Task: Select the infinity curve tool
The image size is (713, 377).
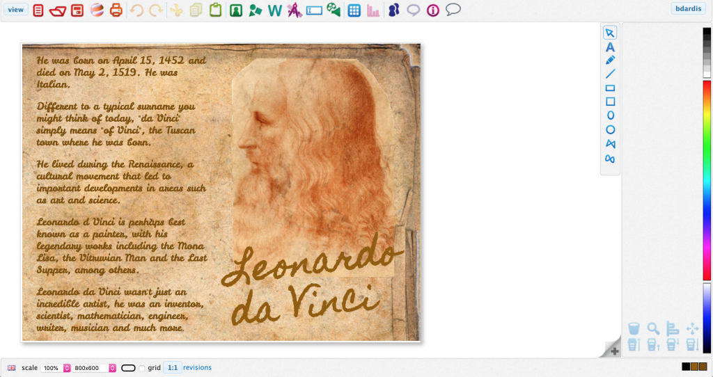Action: click(610, 159)
